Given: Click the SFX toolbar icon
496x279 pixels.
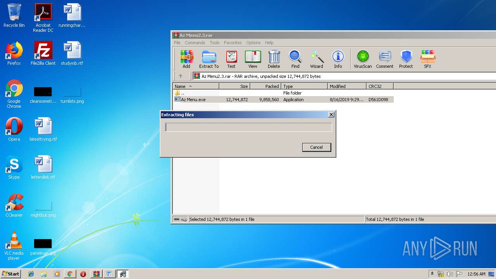Looking at the screenshot, I should coord(427,59).
